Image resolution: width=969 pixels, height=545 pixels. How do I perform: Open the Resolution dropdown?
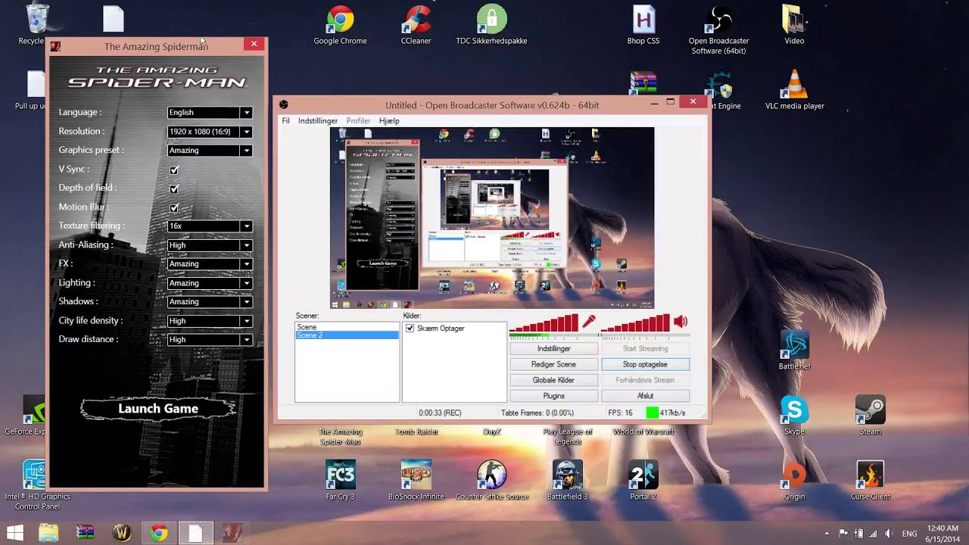[209, 132]
